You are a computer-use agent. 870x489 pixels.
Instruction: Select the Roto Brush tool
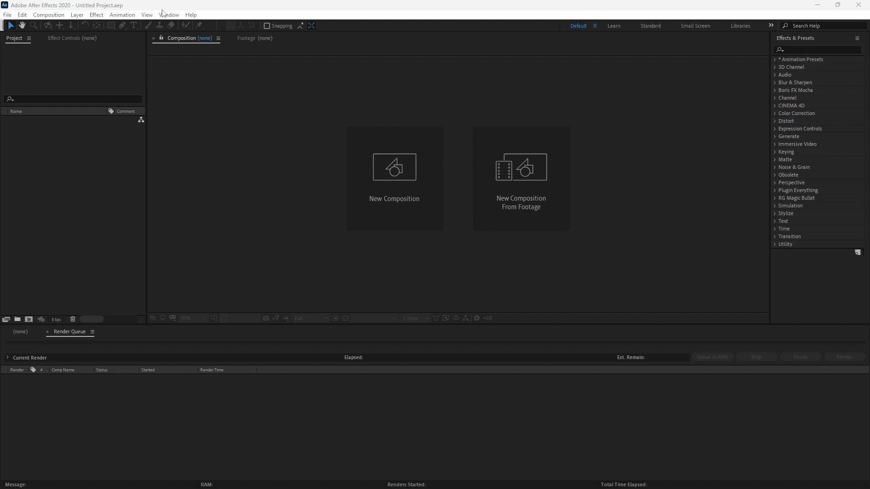[x=185, y=26]
